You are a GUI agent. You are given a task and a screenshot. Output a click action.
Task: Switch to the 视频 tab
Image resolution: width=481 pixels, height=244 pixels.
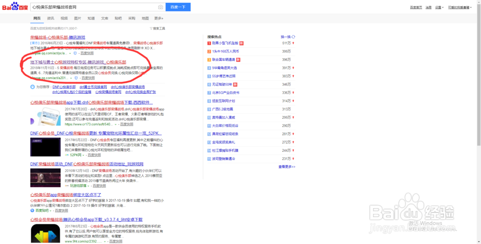point(64,18)
